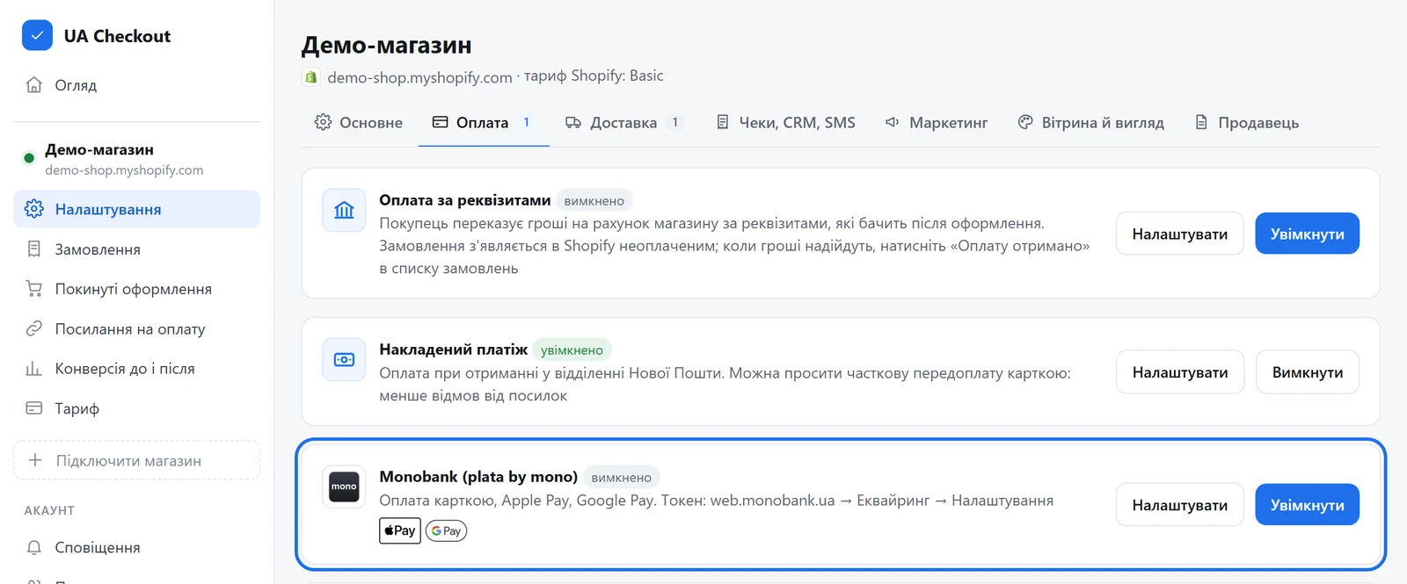The height and width of the screenshot is (584, 1407).
Task: Click Увімкнути for Оплата за реквізитами
Action: tap(1308, 234)
